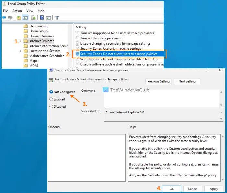Viewport: 227px width, 193px height.
Task: Click the Maintenance Scheduler folder icon
Action: [26, 56]
